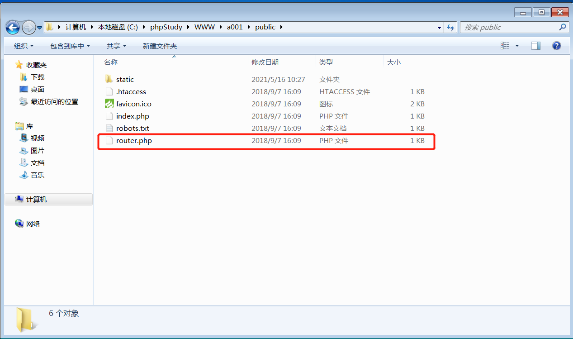Navigate to phpStudy breadcrumb
573x339 pixels.
pos(166,27)
